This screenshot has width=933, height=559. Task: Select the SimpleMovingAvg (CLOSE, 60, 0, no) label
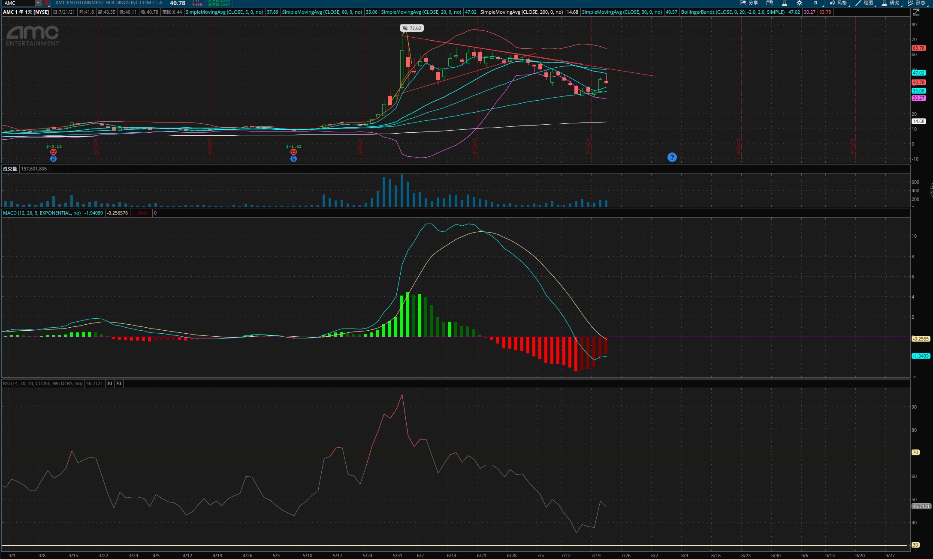[322, 12]
